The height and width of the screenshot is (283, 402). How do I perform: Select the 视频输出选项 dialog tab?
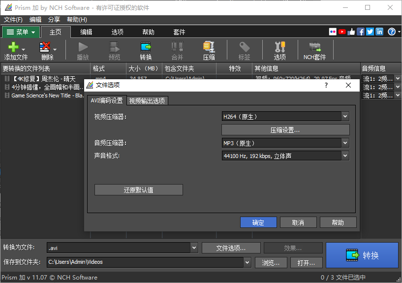[147, 101]
